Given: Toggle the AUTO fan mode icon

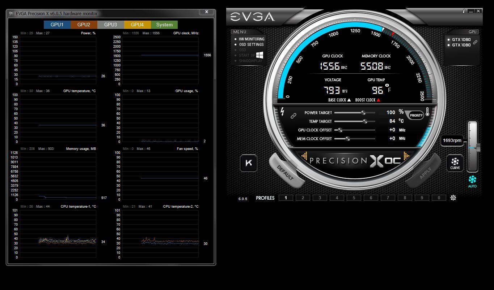Looking at the screenshot, I should pyautogui.click(x=472, y=181).
